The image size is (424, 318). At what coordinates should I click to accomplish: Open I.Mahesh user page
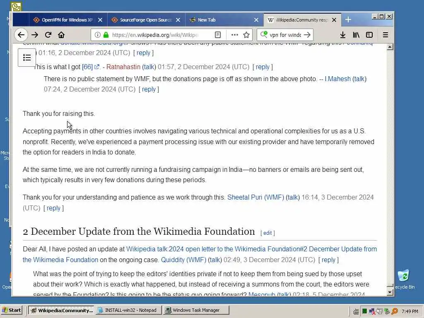337,79
